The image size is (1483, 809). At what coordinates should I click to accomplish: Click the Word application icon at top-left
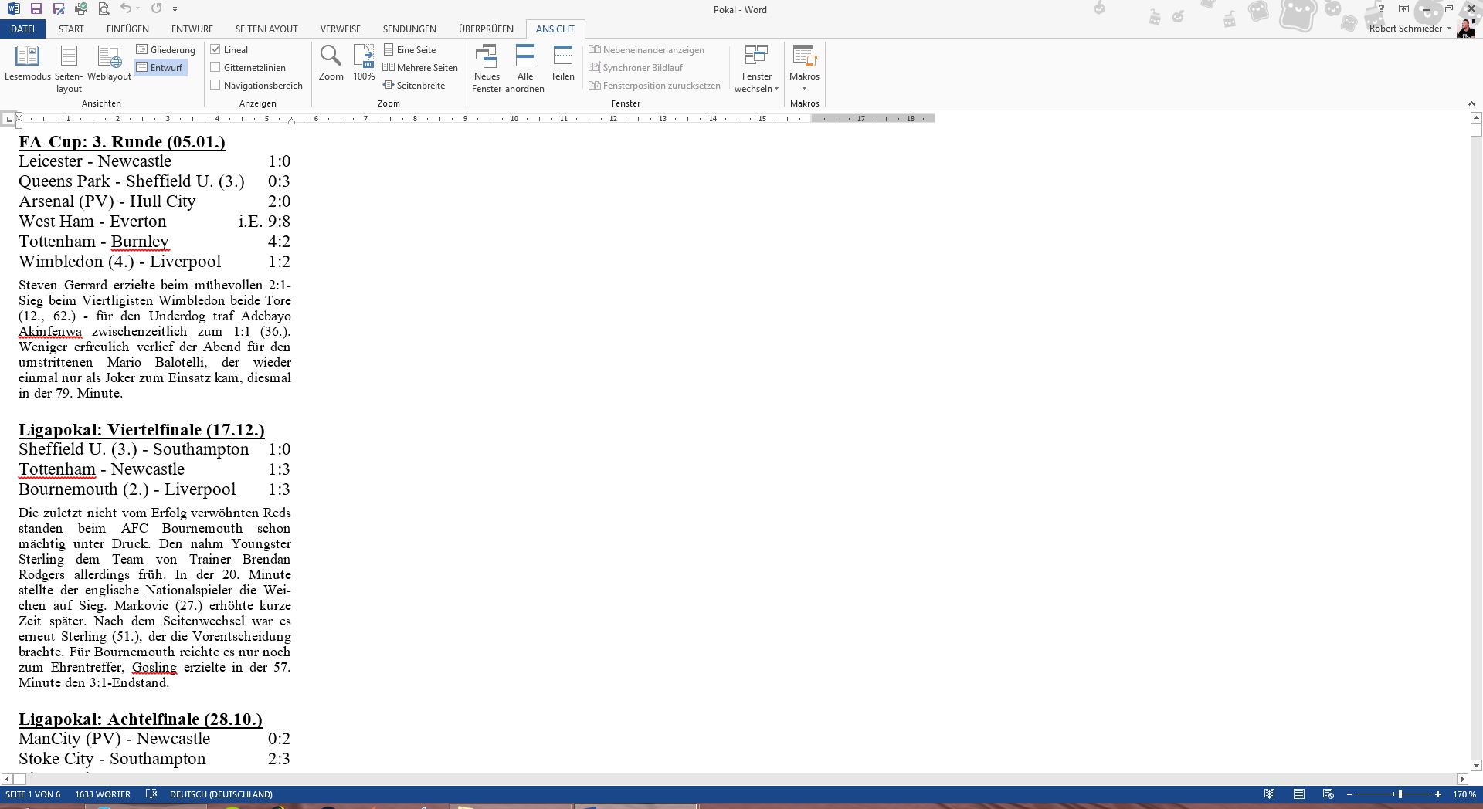point(13,9)
